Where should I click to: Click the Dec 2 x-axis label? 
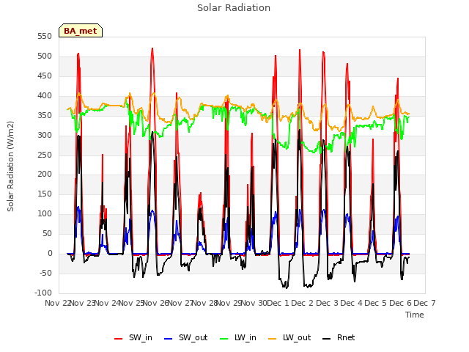point(303,303)
